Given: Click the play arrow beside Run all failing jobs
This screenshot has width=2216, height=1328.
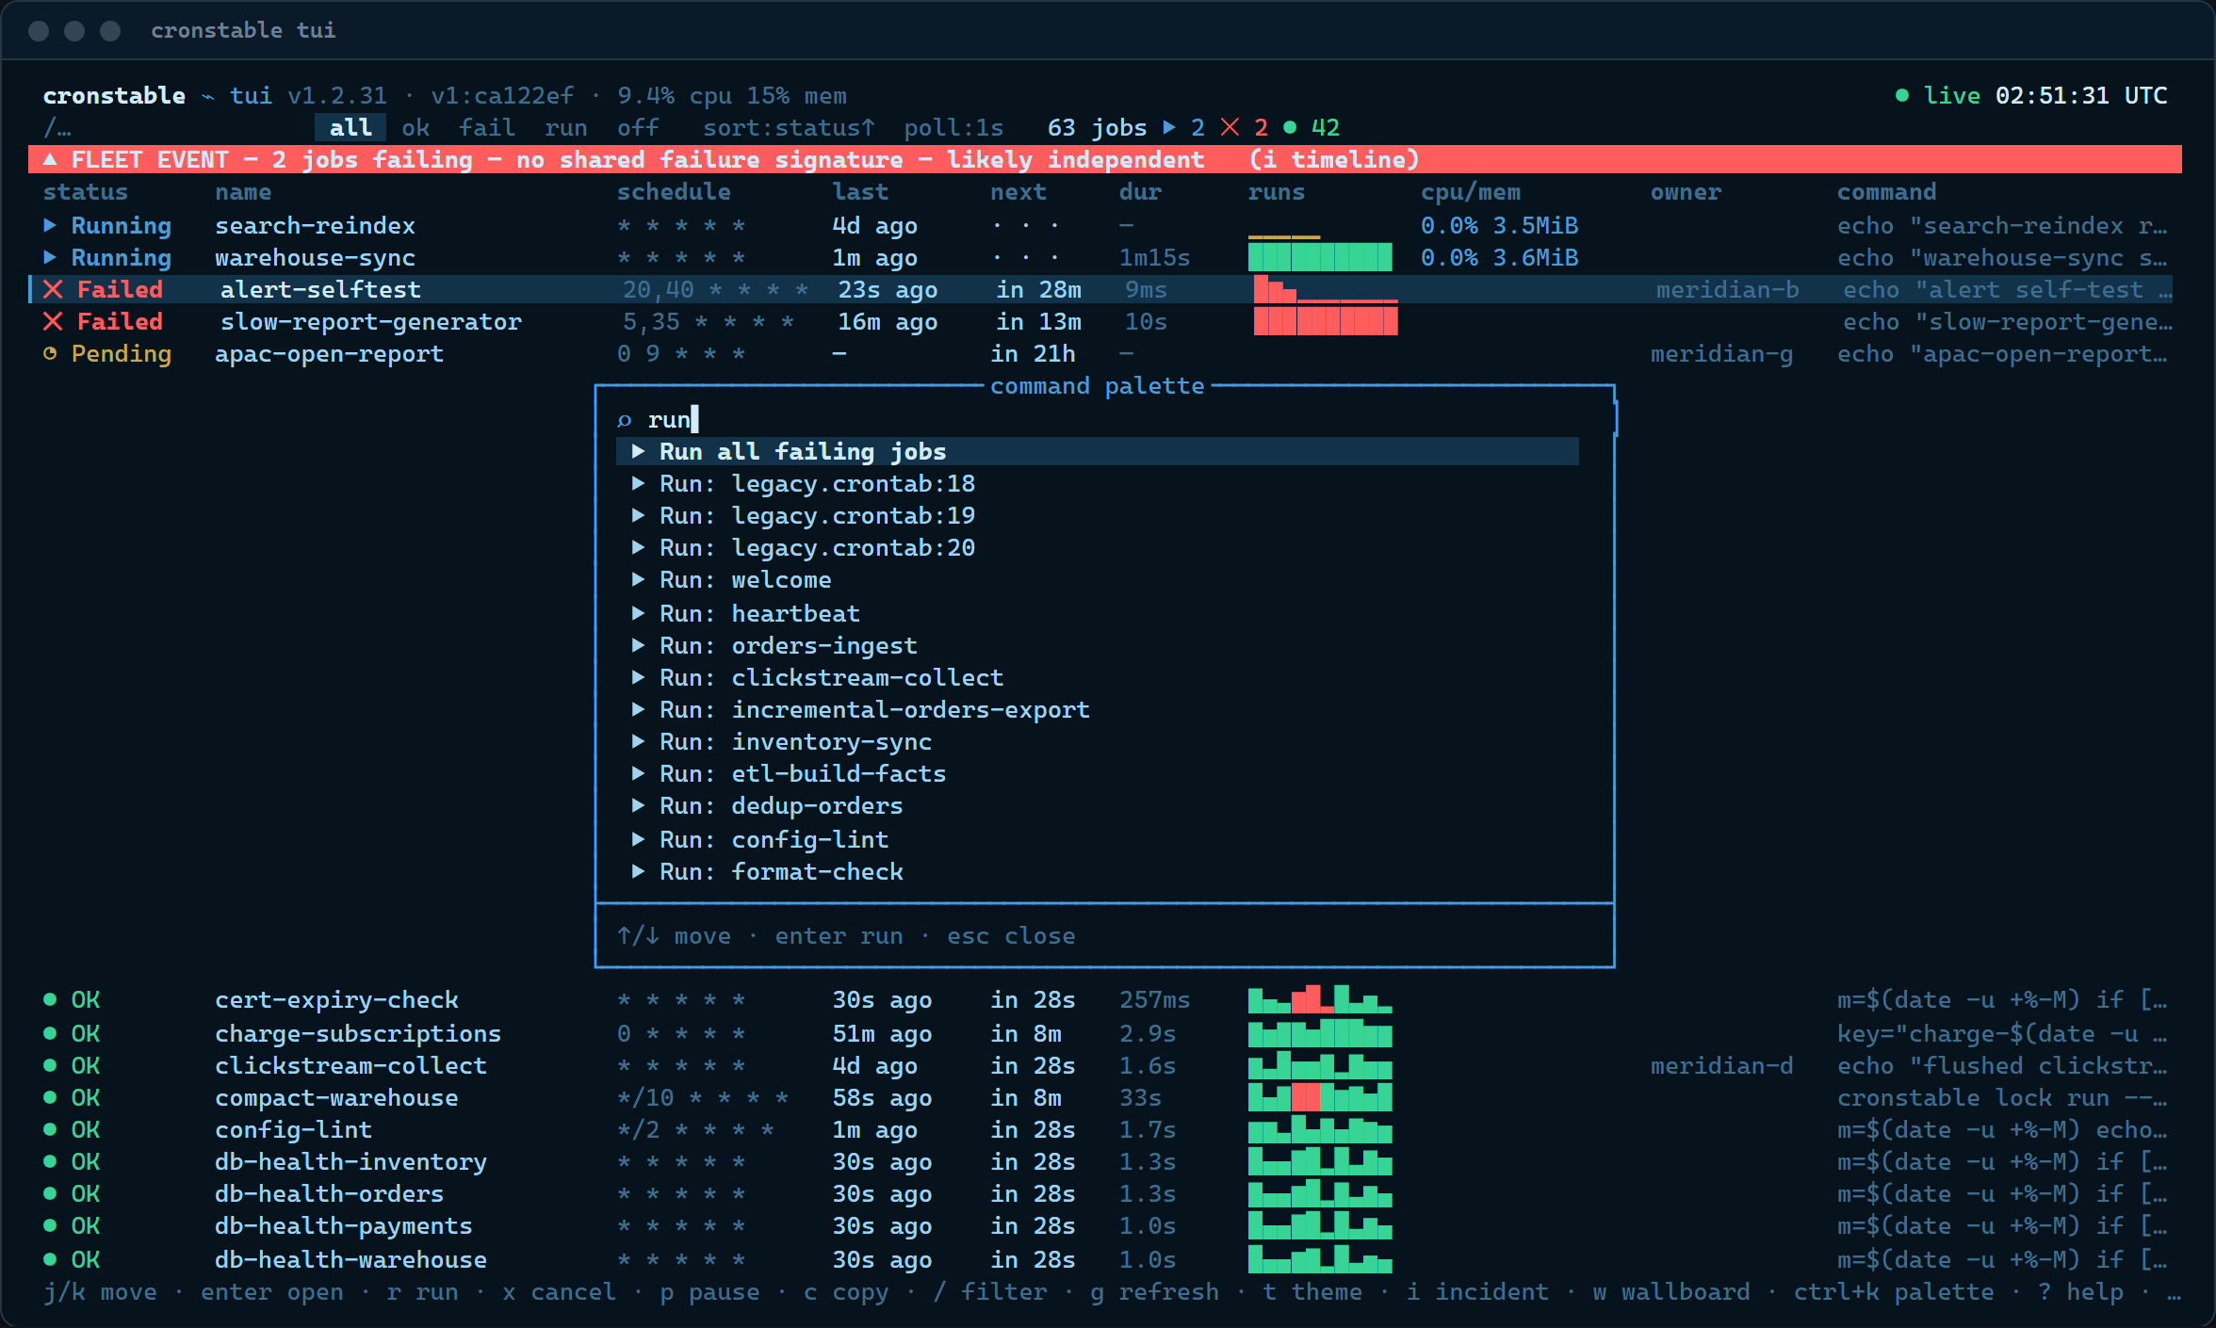Looking at the screenshot, I should [x=638, y=452].
